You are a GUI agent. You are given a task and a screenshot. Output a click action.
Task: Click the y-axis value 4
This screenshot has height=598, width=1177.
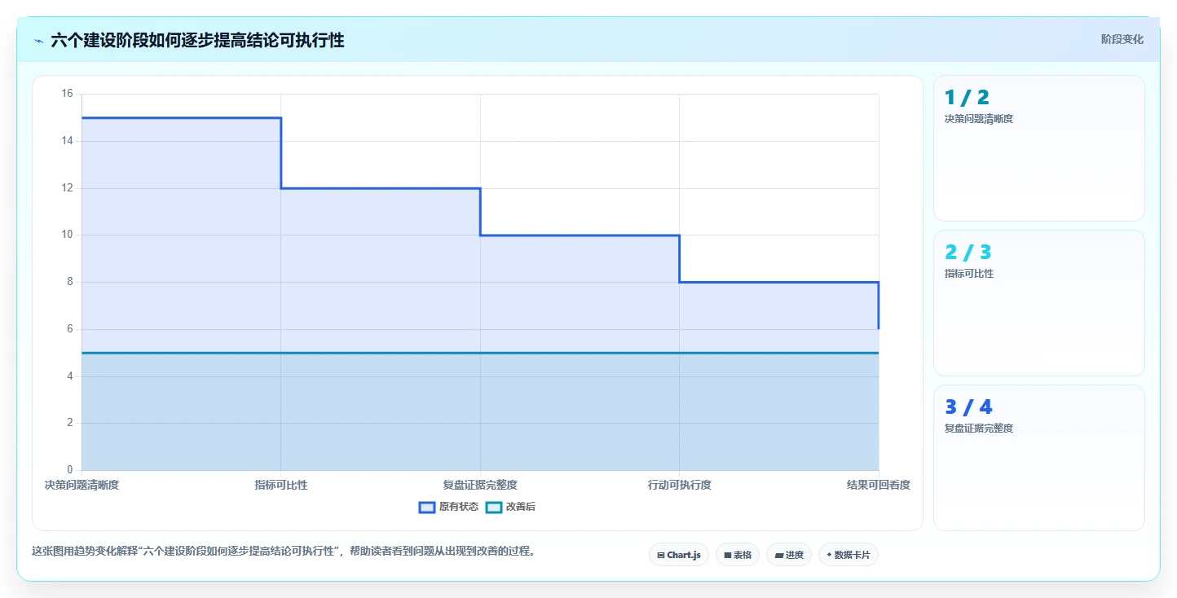[x=70, y=376]
